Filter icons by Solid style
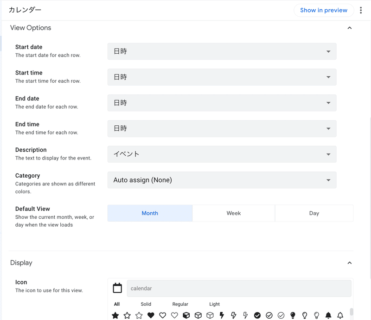 point(146,304)
